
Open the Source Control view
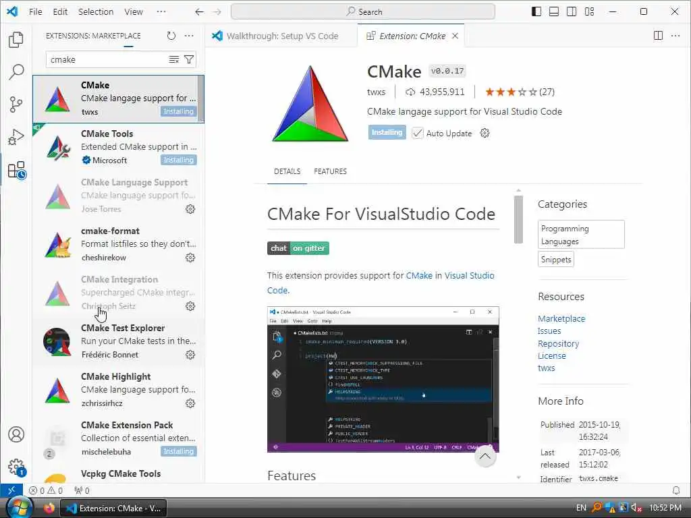click(16, 105)
